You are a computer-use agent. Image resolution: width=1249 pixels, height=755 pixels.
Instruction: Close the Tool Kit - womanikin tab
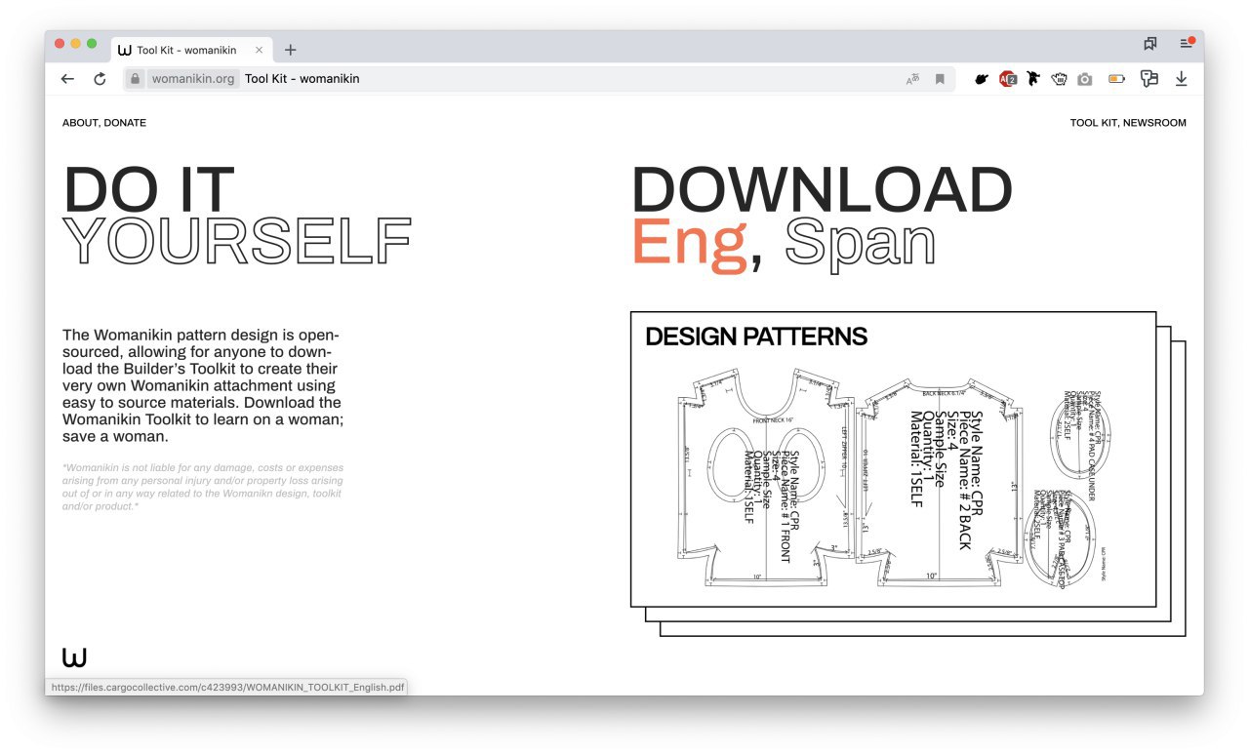260,50
